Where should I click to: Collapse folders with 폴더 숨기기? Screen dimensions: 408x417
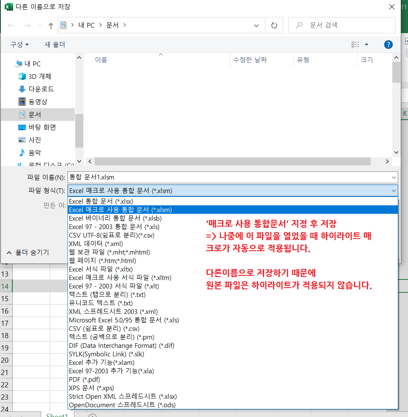28,252
